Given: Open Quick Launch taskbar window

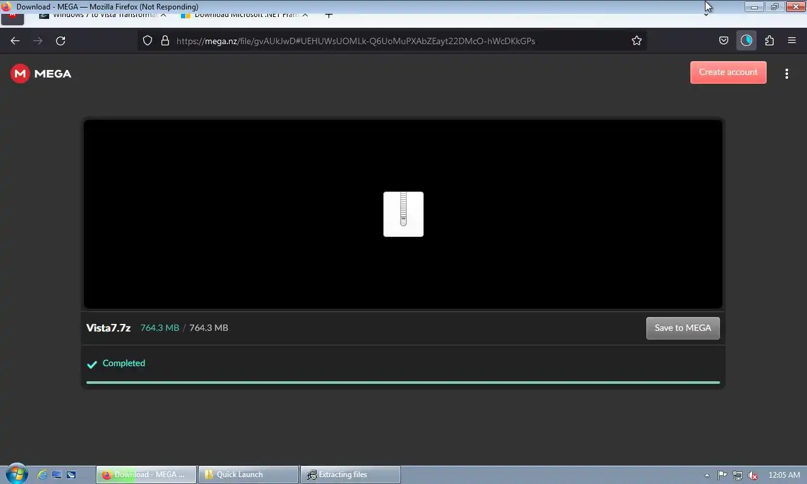Looking at the screenshot, I should coord(248,475).
